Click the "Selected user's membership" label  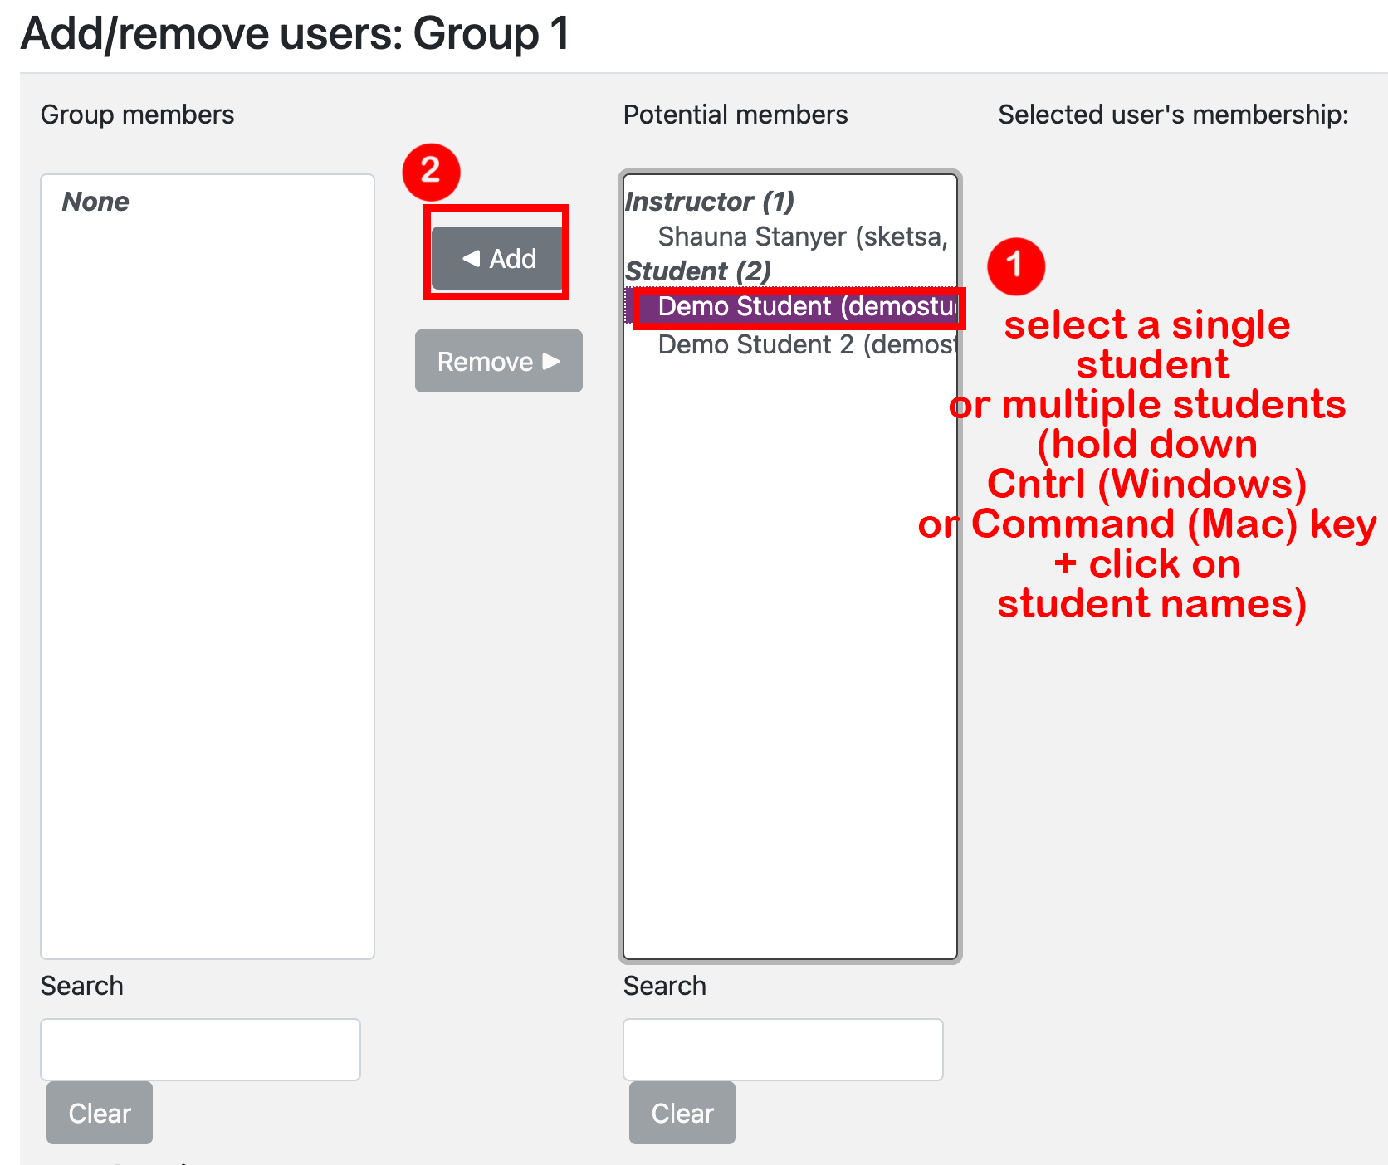point(1173,115)
